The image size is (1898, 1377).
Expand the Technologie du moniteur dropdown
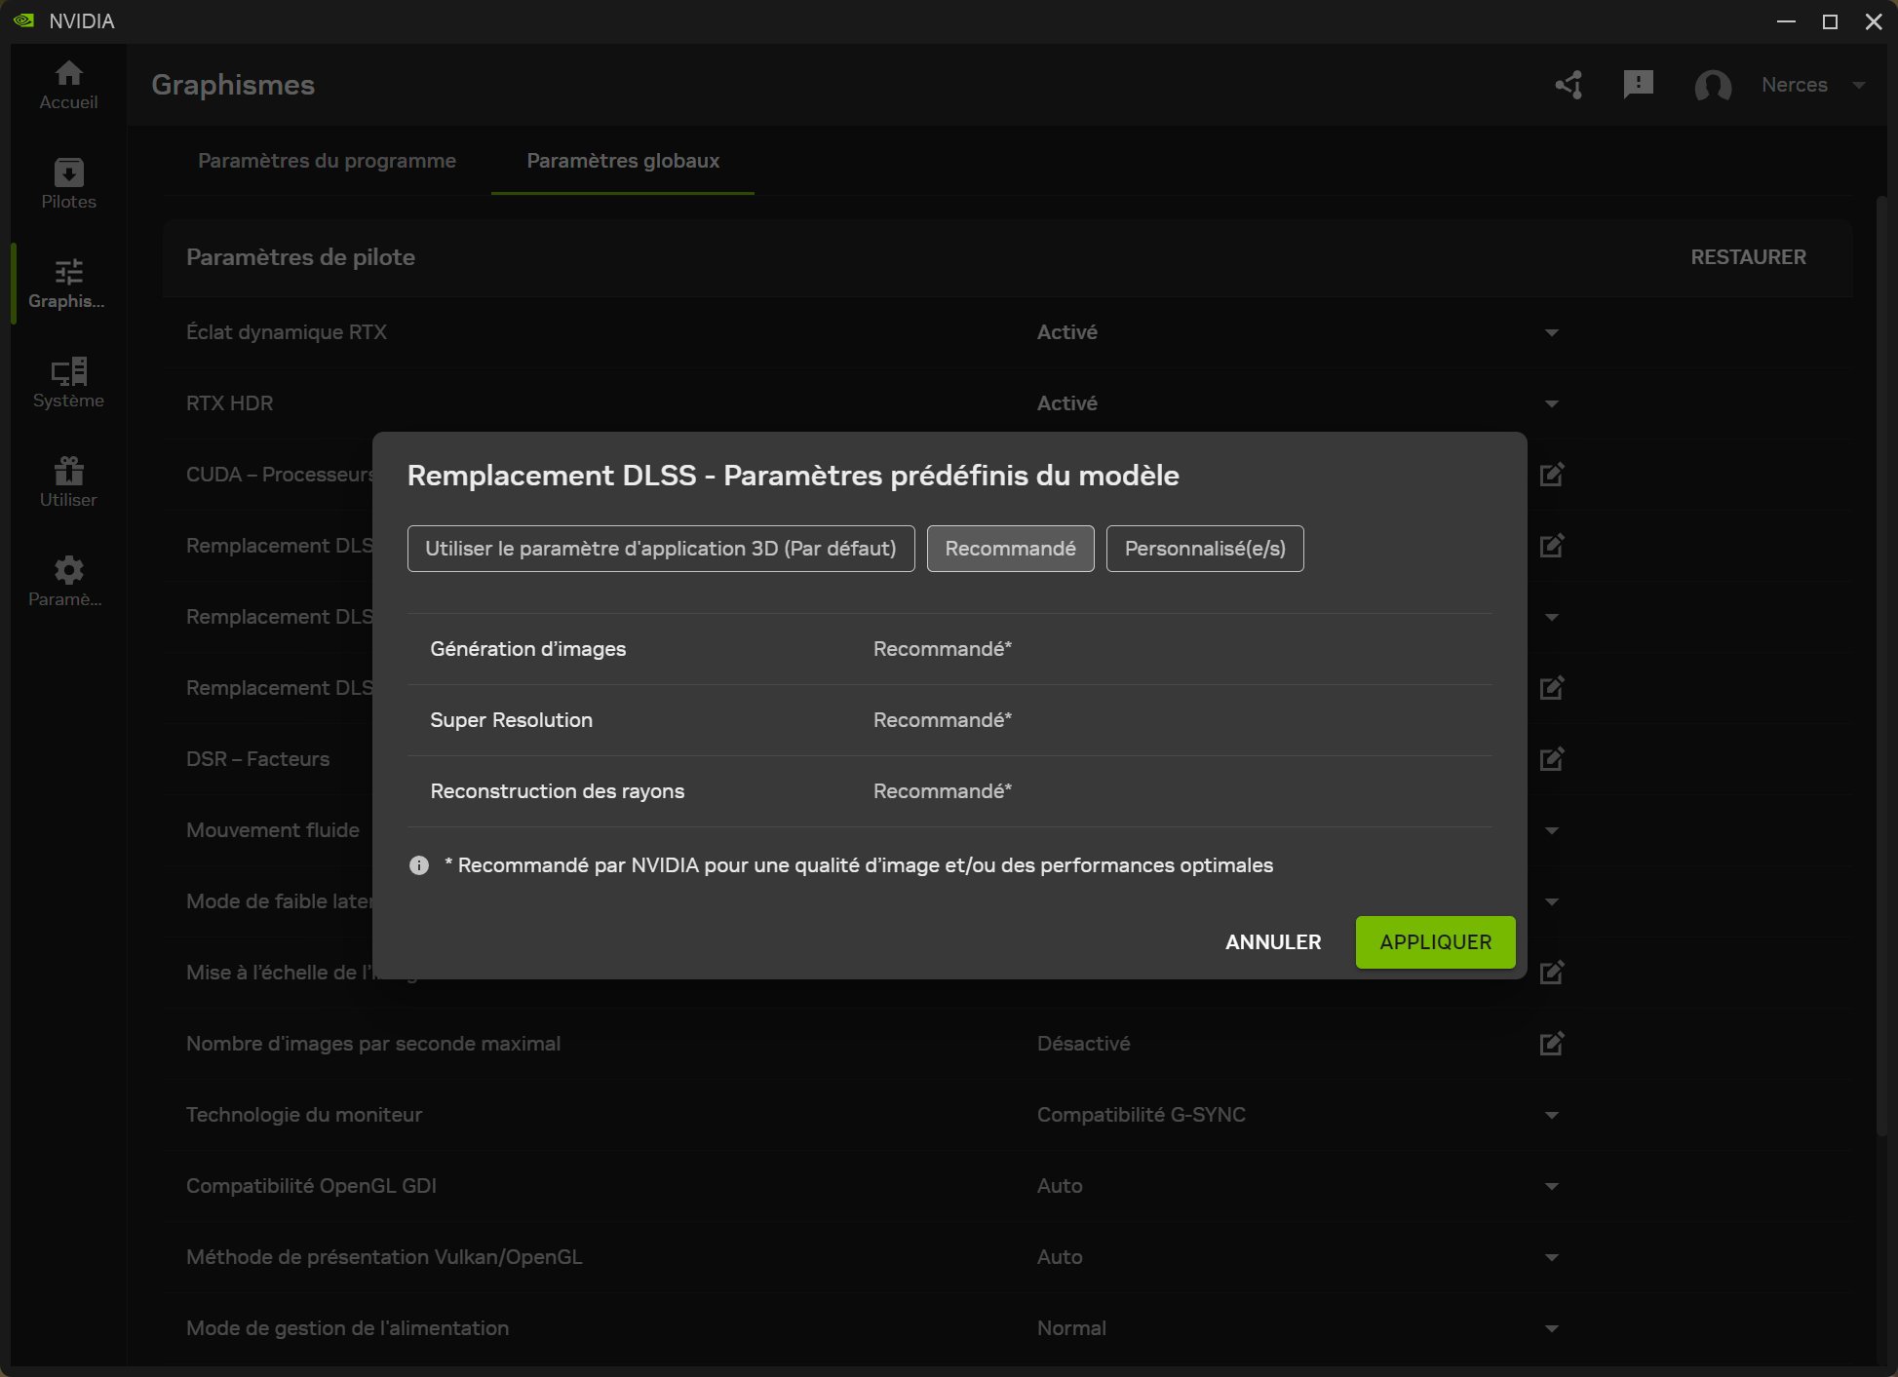[x=1552, y=1115]
